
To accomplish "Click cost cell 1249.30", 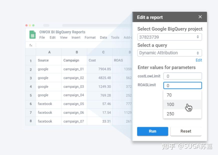I will 100,86.
